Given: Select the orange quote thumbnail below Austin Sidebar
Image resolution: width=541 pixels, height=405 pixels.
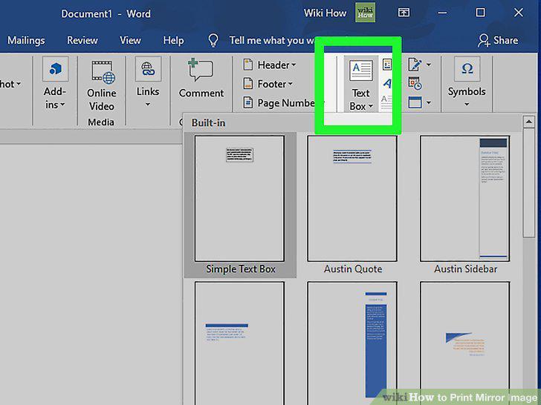Looking at the screenshot, I should 464,343.
